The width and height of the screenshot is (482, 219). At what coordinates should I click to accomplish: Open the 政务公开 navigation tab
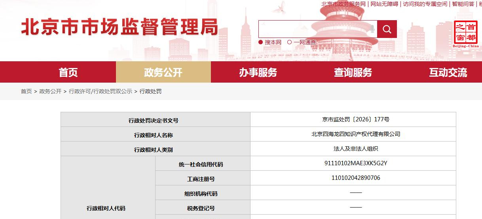[x=163, y=72]
